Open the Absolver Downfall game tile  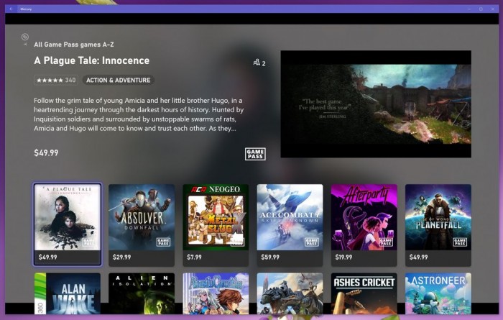(x=142, y=224)
